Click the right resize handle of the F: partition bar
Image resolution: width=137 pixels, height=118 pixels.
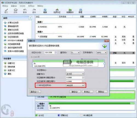[x=104, y=63]
